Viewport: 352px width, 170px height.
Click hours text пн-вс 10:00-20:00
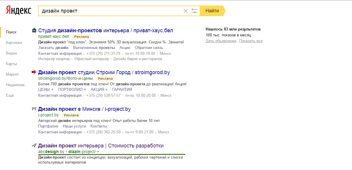click(x=140, y=96)
